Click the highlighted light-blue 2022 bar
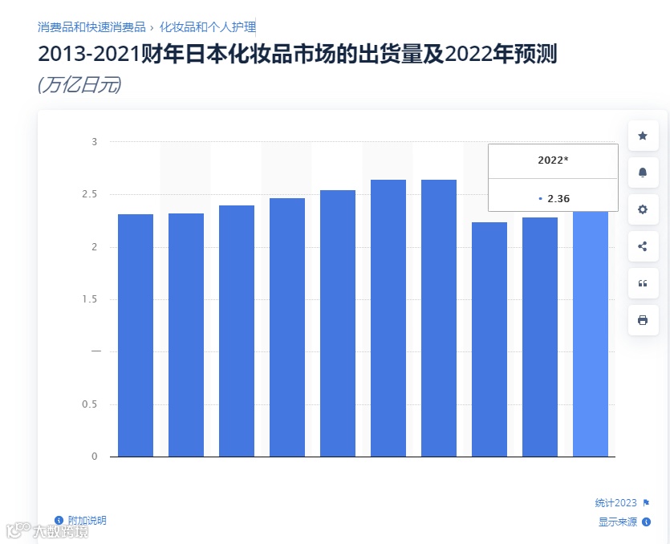 591,334
